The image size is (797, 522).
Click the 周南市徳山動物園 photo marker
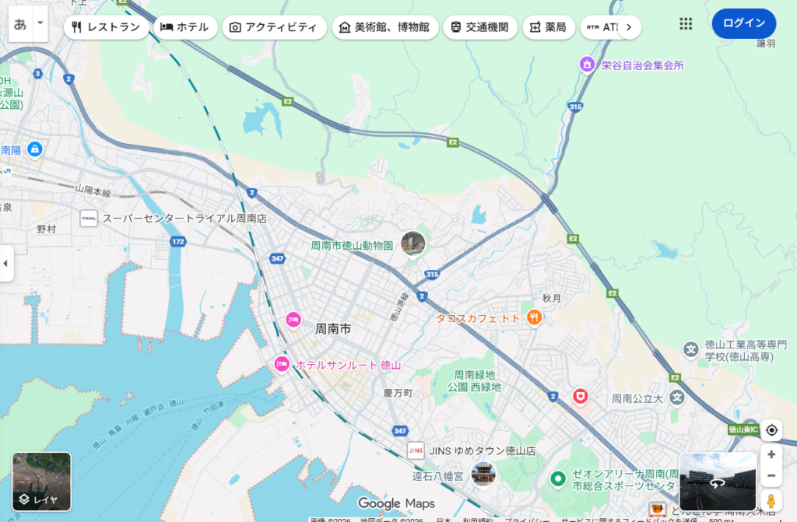pyautogui.click(x=413, y=243)
